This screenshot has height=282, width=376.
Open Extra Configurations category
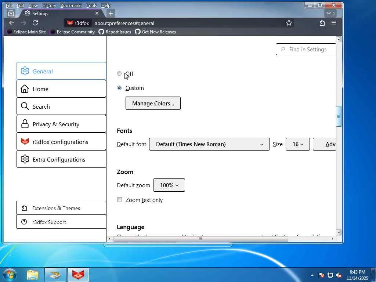[61, 159]
